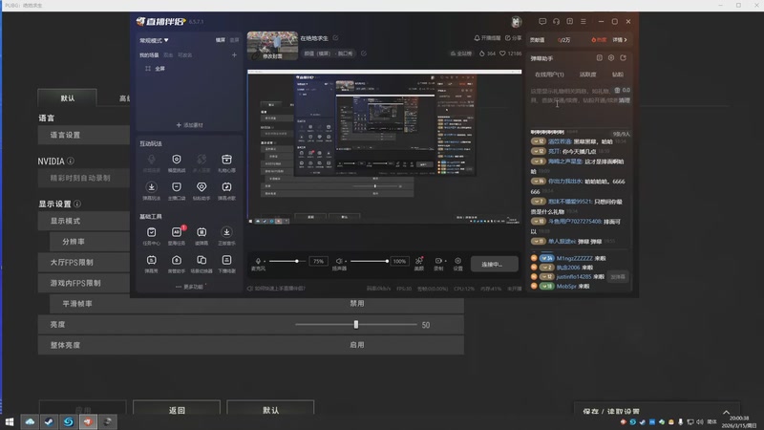Expand the 常规模式 mode dropdown
The image size is (764, 430).
154,40
